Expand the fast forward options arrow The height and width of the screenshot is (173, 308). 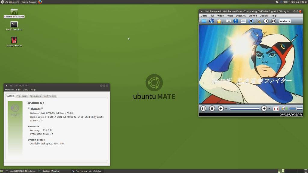point(269,108)
